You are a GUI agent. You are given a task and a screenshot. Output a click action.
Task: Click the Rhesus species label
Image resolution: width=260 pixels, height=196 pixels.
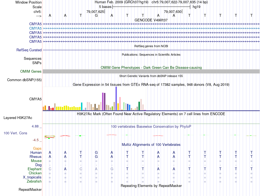coord(36,157)
